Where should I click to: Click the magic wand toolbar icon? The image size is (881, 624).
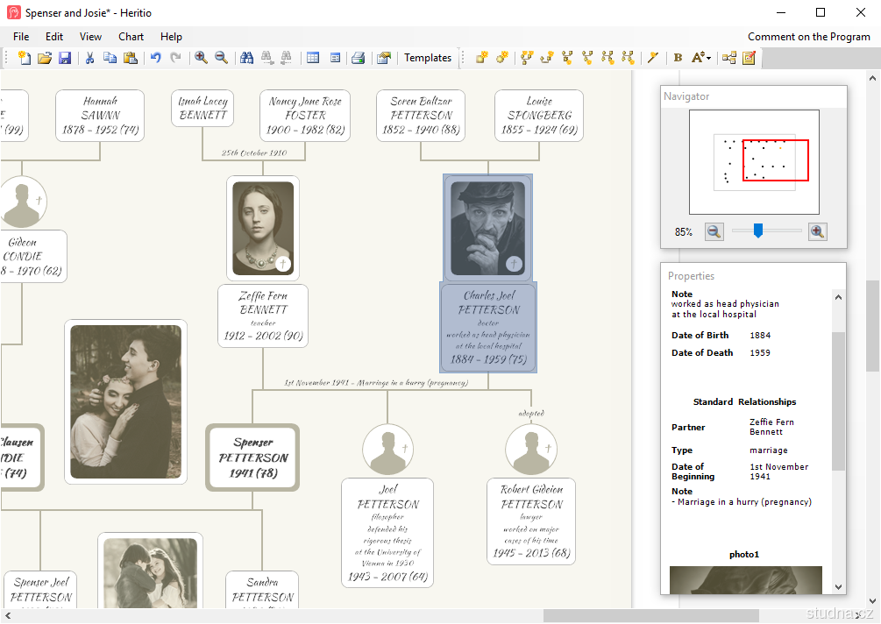pyautogui.click(x=653, y=58)
